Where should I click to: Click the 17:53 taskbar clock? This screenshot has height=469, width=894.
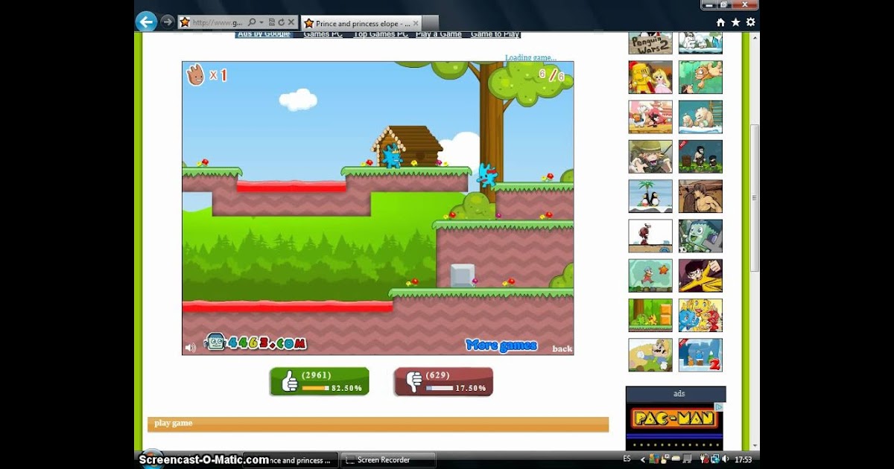[743, 459]
